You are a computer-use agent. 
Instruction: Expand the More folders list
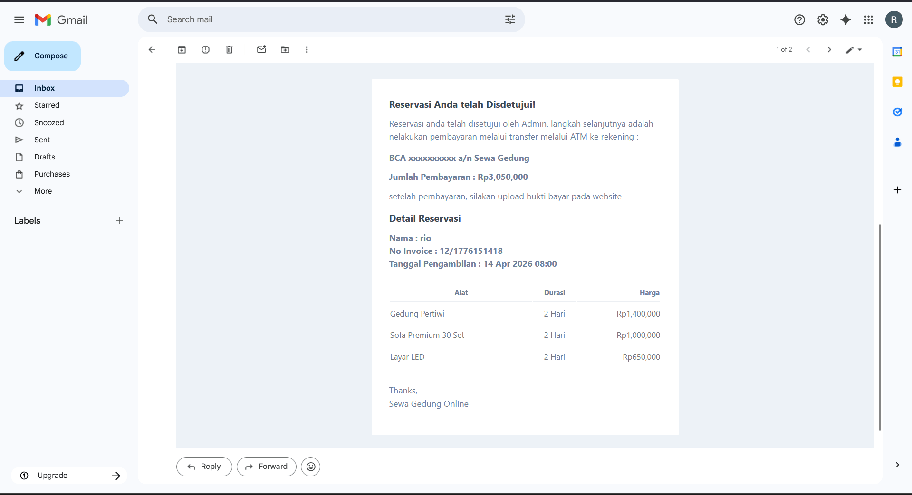pos(43,191)
